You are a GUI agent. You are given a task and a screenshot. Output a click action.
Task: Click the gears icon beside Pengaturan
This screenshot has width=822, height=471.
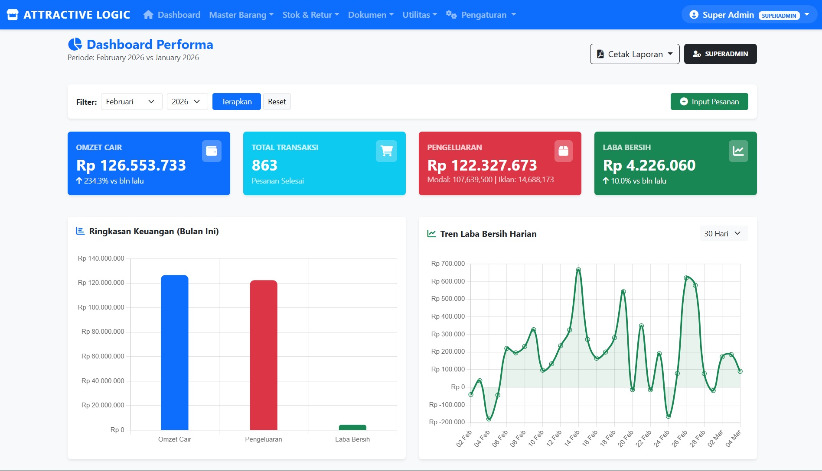[x=451, y=14]
